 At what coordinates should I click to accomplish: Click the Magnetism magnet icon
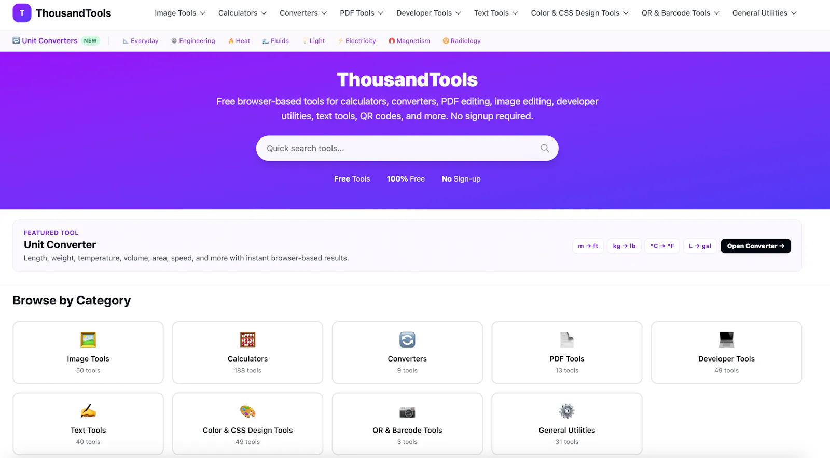pos(392,41)
